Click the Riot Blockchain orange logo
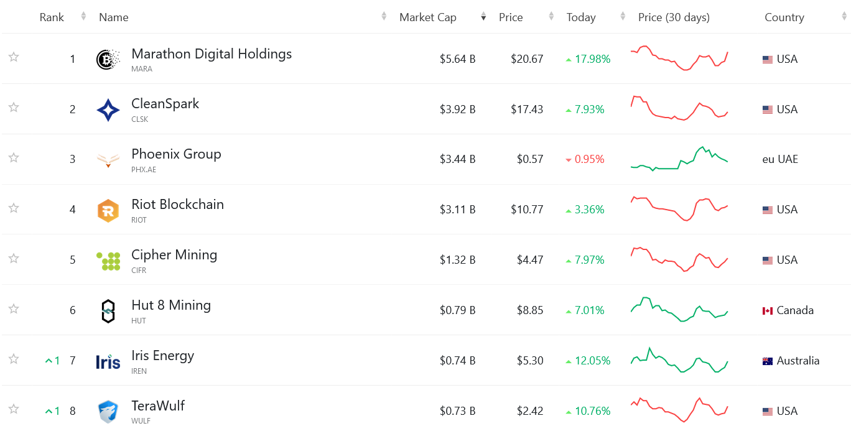This screenshot has width=851, height=431. (x=108, y=211)
